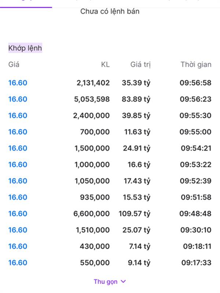Click the Chưa có lệnh bán message
The image size is (220, 293).
[x=110, y=11]
